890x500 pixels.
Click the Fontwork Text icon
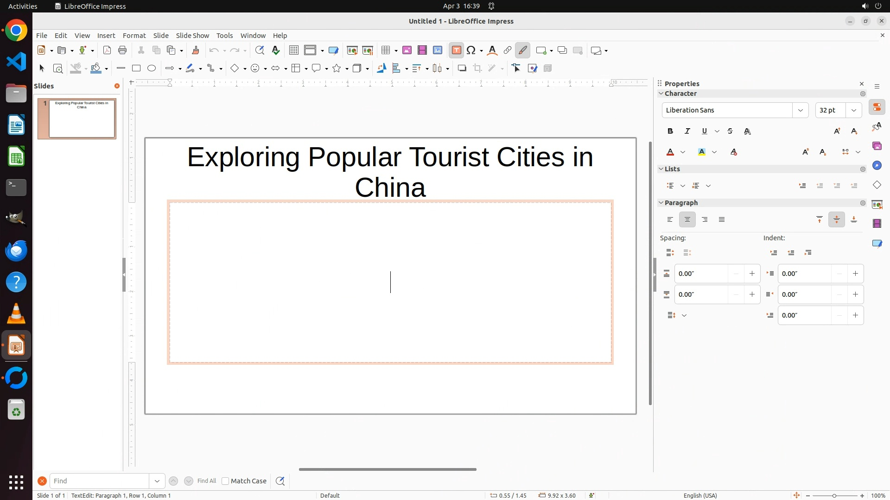[492, 50]
